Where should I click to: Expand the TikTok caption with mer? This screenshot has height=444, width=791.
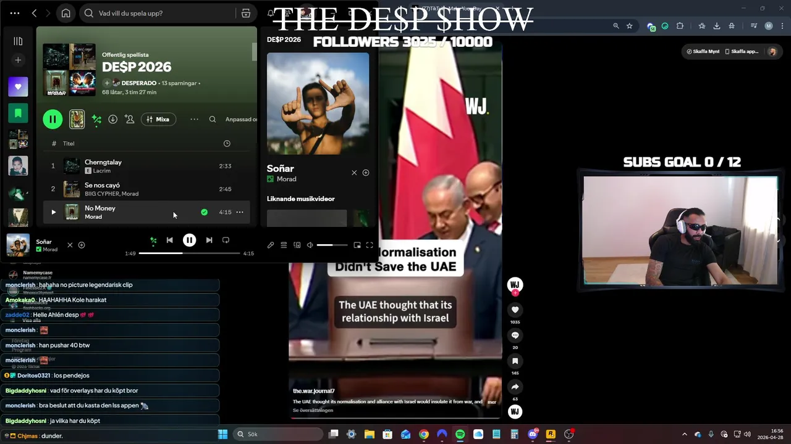(x=492, y=402)
